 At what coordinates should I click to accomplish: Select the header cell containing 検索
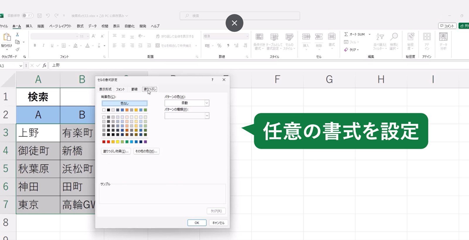pos(38,97)
